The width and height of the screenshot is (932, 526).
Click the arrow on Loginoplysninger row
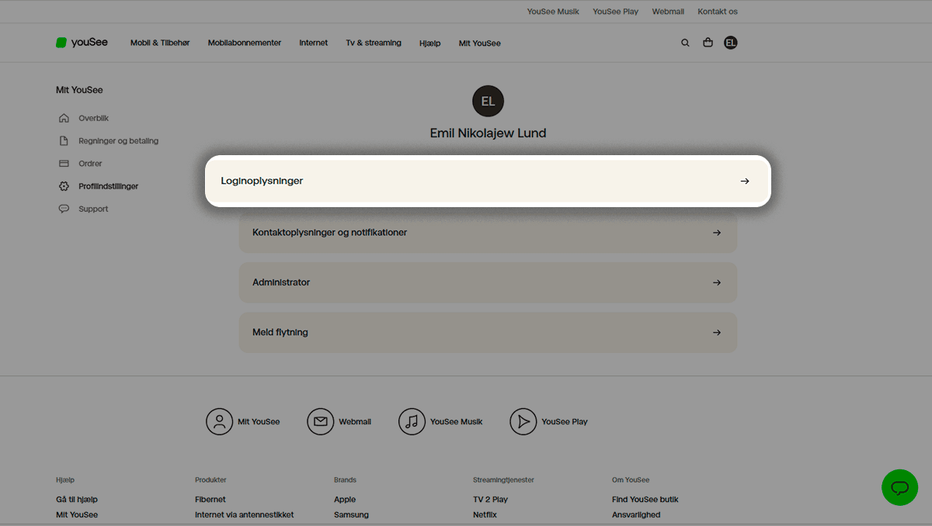click(x=745, y=181)
